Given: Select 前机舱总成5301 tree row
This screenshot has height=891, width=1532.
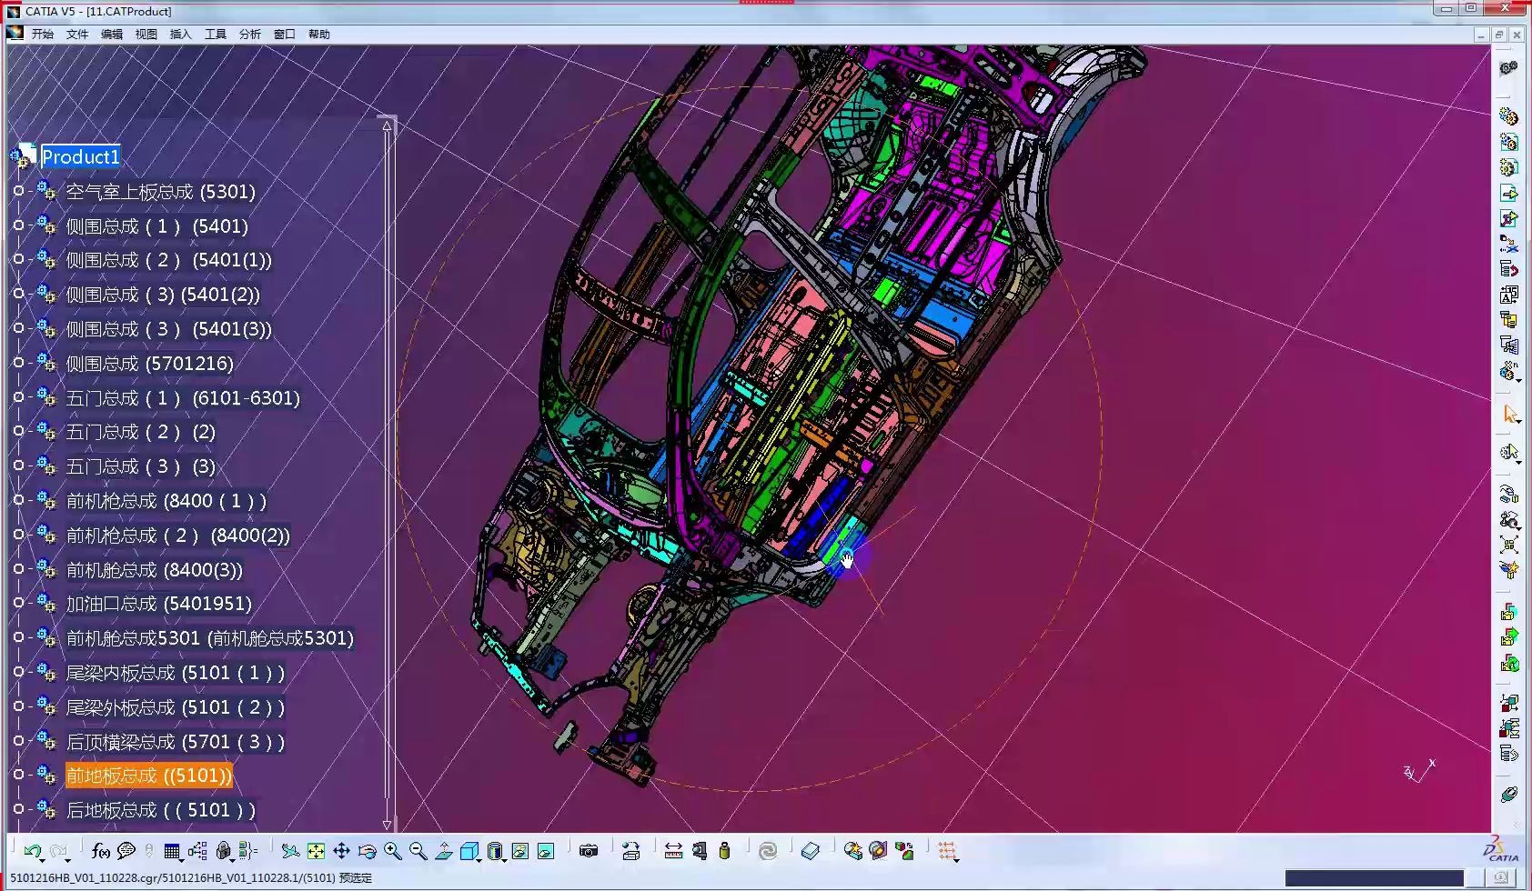Looking at the screenshot, I should tap(209, 638).
